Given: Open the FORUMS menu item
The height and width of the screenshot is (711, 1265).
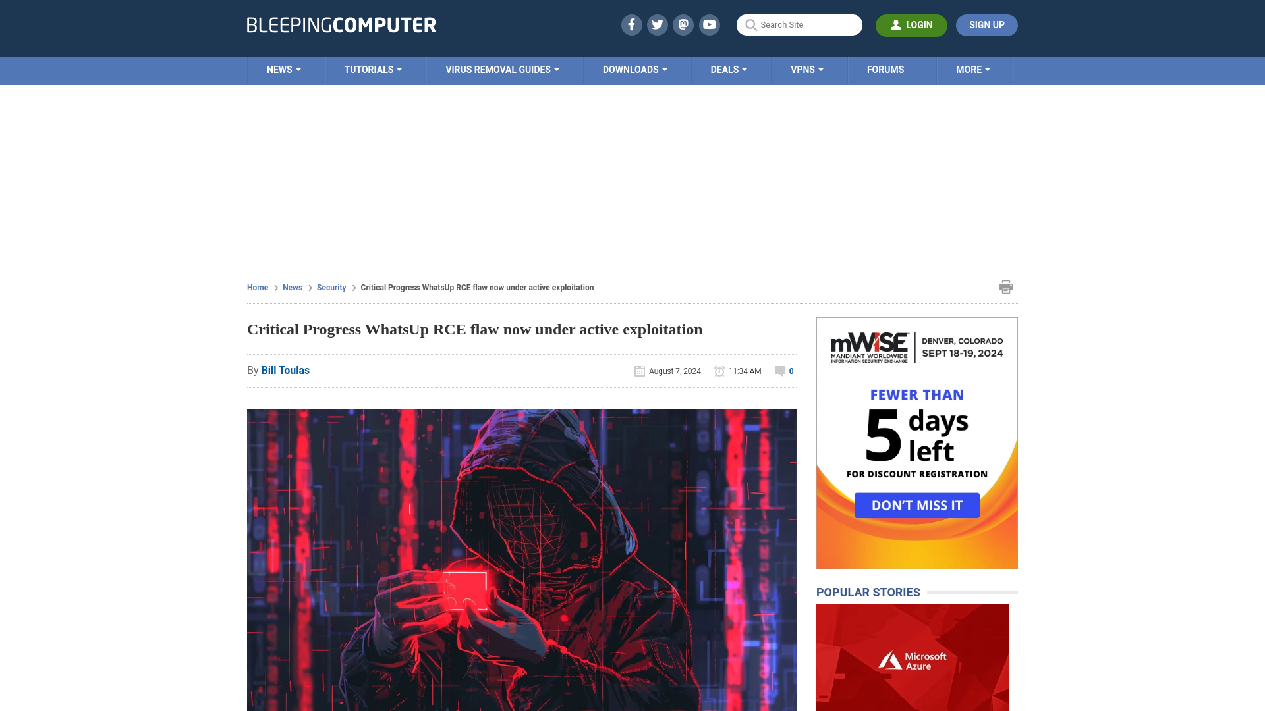Looking at the screenshot, I should coord(885,69).
